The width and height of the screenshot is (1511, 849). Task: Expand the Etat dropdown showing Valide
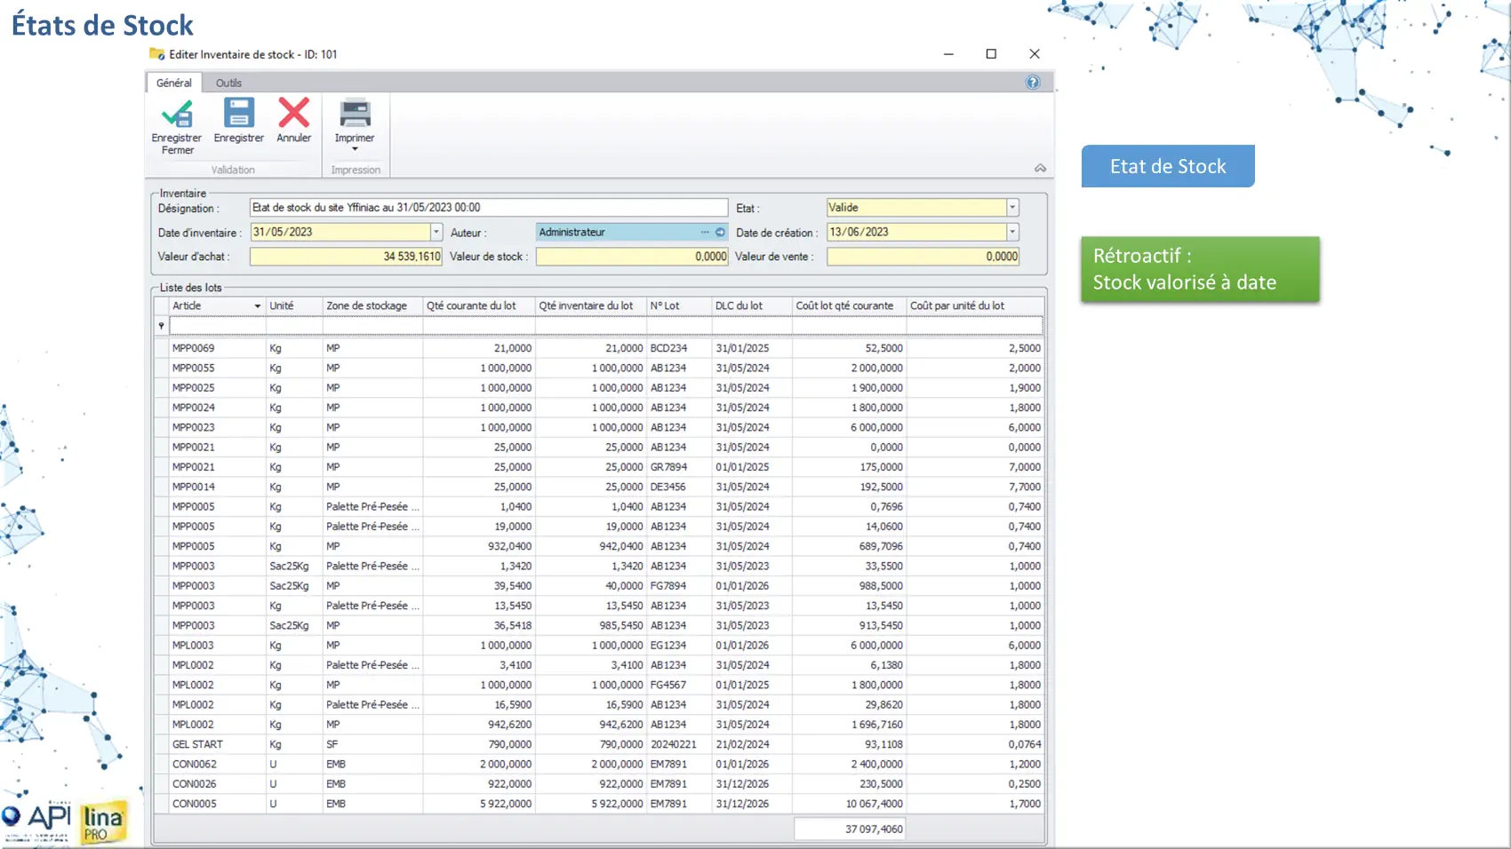coord(1011,208)
